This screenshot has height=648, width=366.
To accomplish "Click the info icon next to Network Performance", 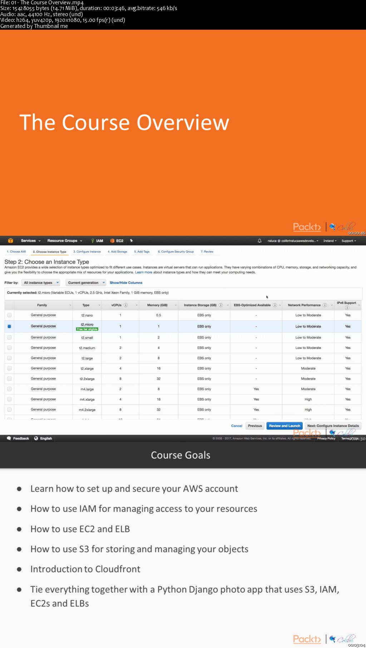I will pos(325,305).
